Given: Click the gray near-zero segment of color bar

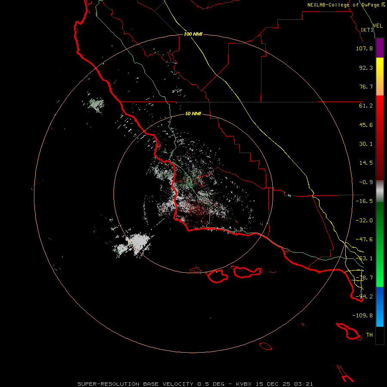Looking at the screenshot, I should 380,191.
